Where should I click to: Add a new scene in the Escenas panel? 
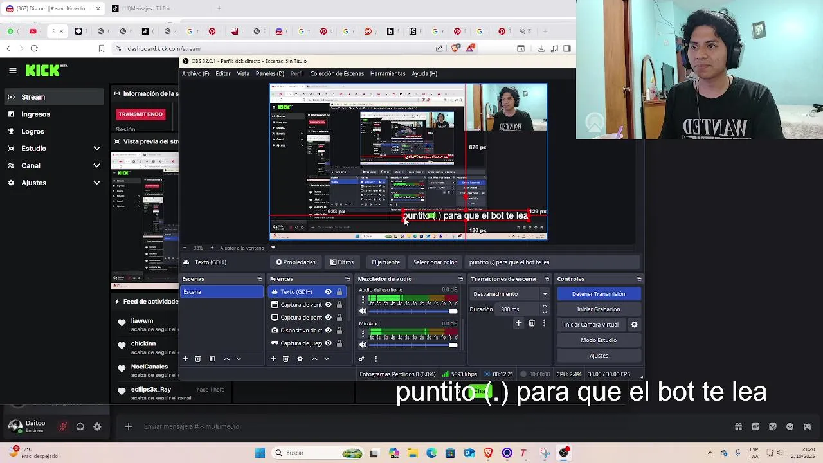185,359
